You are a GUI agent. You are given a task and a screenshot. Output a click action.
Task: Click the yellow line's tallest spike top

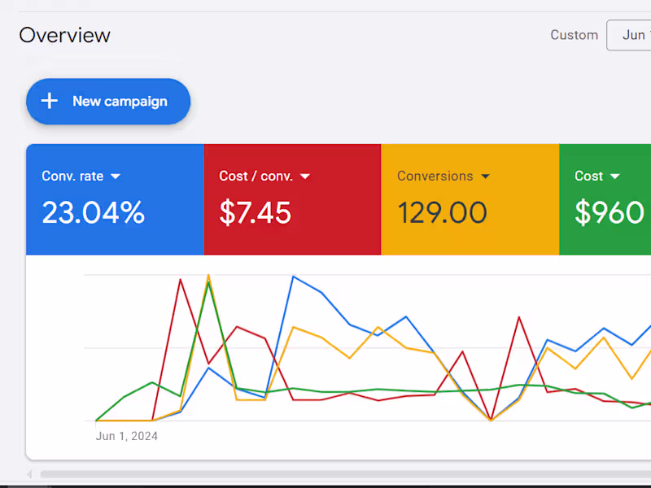208,275
